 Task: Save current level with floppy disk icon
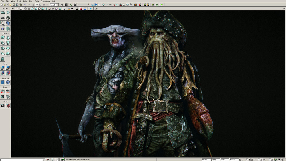pyautogui.click(x=14, y=5)
